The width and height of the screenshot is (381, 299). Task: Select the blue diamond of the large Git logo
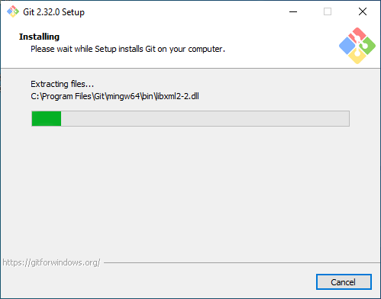coord(347,46)
